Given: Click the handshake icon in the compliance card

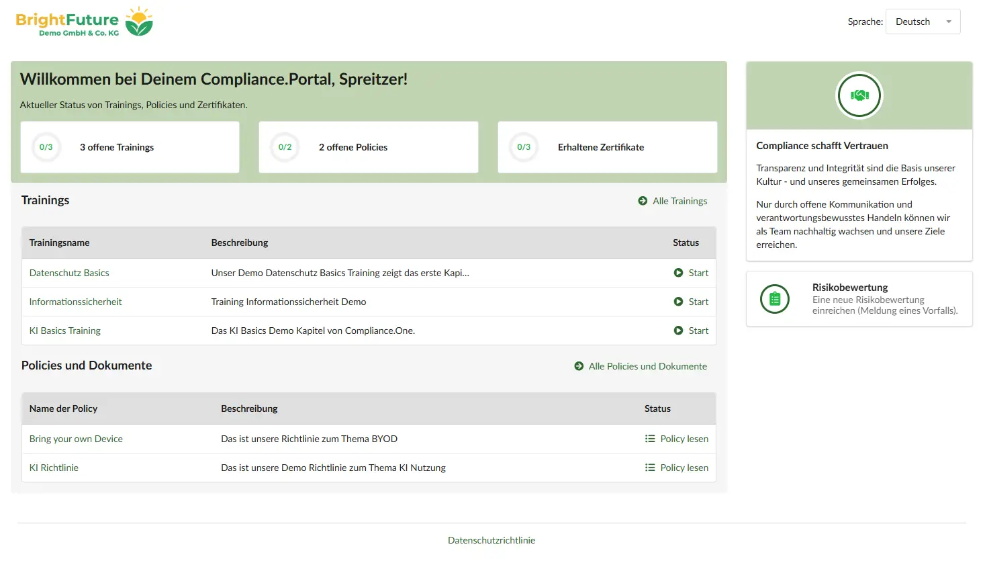Looking at the screenshot, I should click(859, 95).
